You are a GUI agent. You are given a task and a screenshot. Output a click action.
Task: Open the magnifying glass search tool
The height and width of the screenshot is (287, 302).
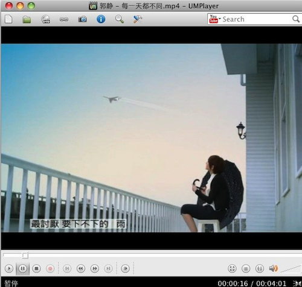[x=120, y=19]
